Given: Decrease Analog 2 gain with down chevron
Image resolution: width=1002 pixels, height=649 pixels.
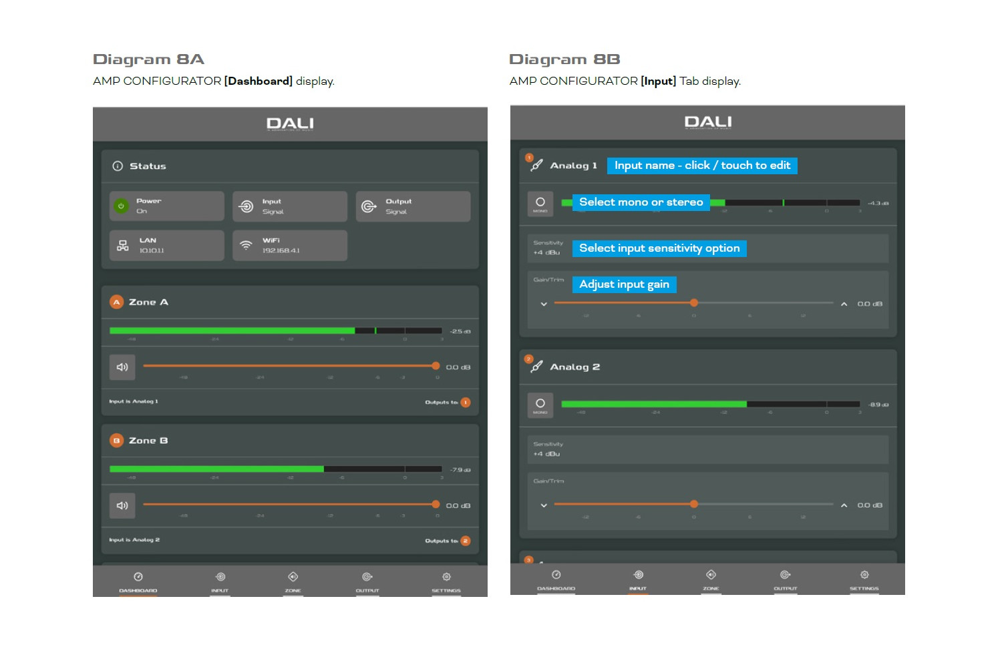Looking at the screenshot, I should click(544, 505).
